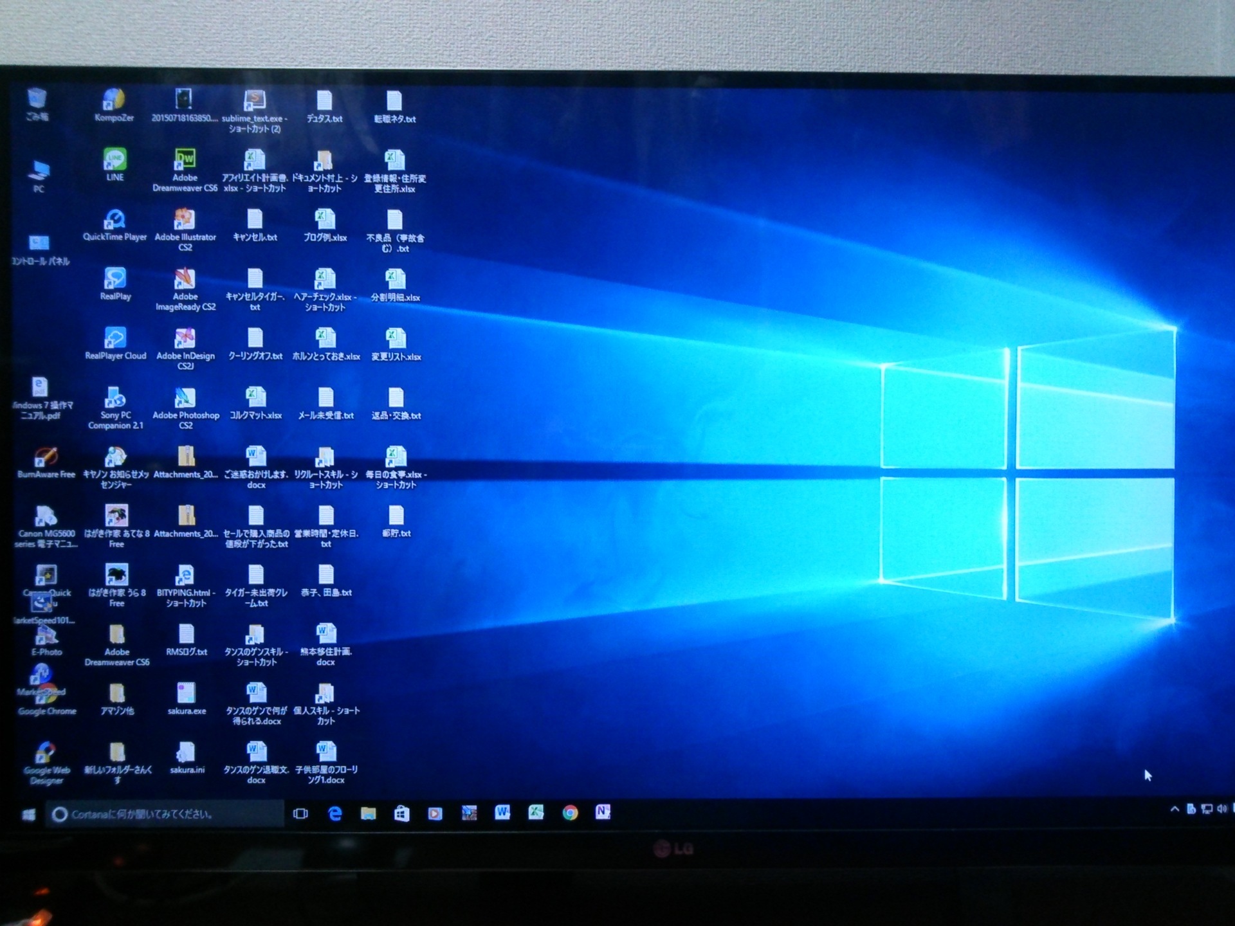Select the 分割明細.xlsx file icon

pyautogui.click(x=395, y=286)
